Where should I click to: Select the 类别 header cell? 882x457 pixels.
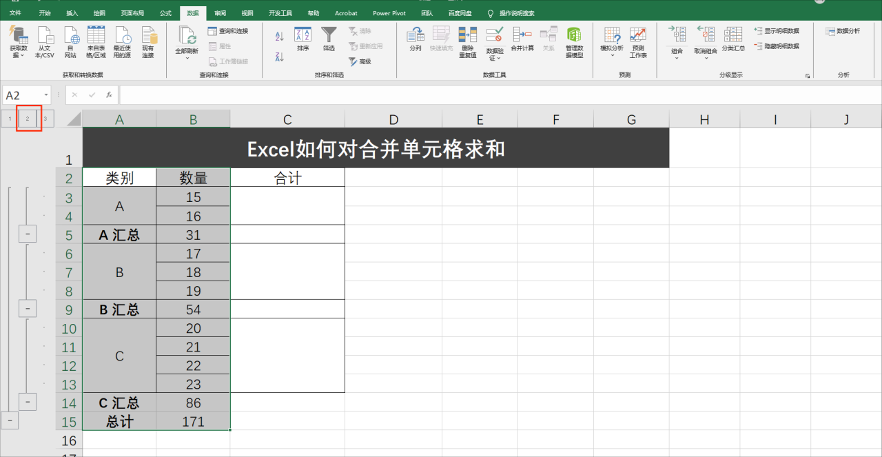[x=119, y=178]
